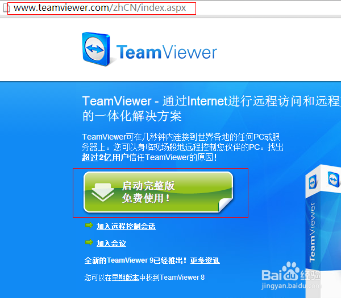Open the 更多资讯 link
The height and width of the screenshot is (298, 341).
click(205, 260)
